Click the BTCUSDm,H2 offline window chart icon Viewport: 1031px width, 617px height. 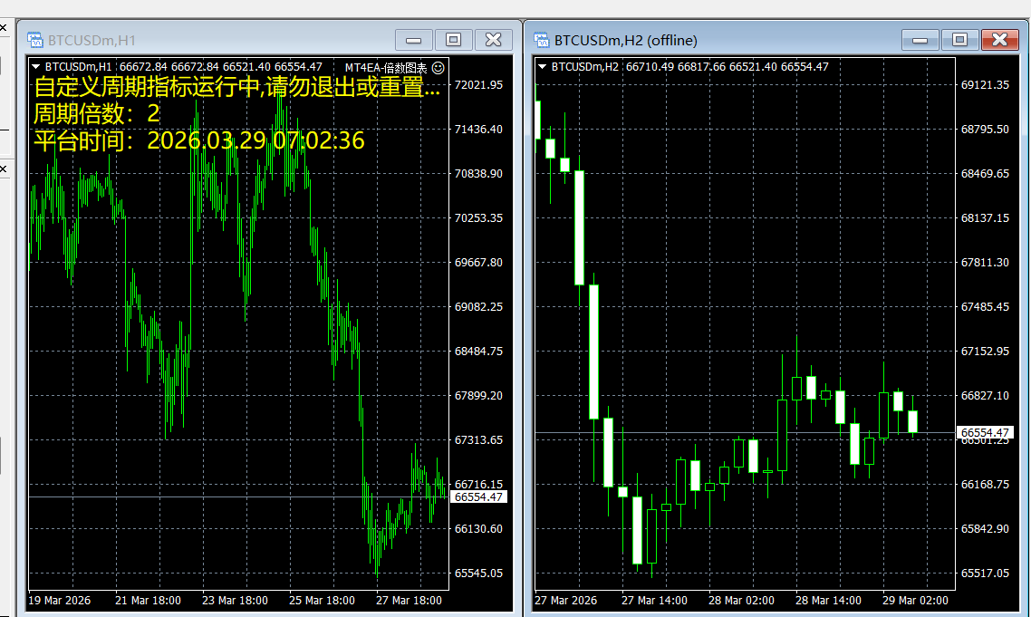pos(542,40)
